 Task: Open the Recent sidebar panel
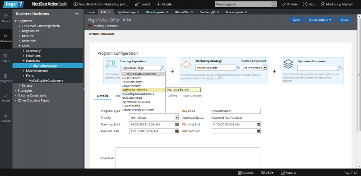pos(6,18)
